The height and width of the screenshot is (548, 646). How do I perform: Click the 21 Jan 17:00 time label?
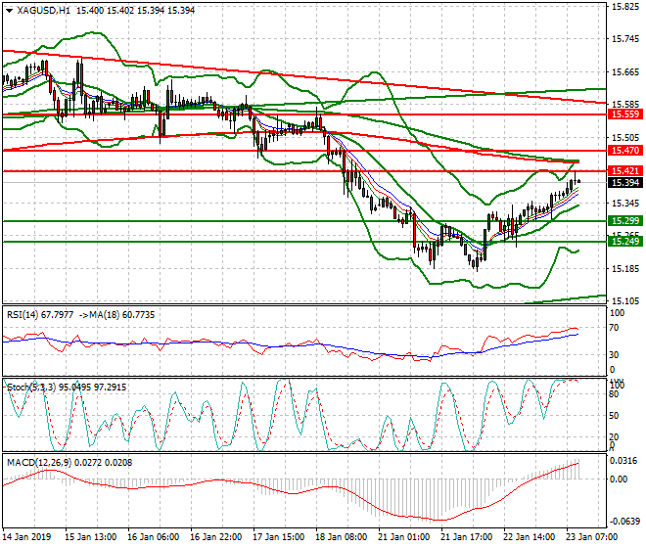[466, 537]
